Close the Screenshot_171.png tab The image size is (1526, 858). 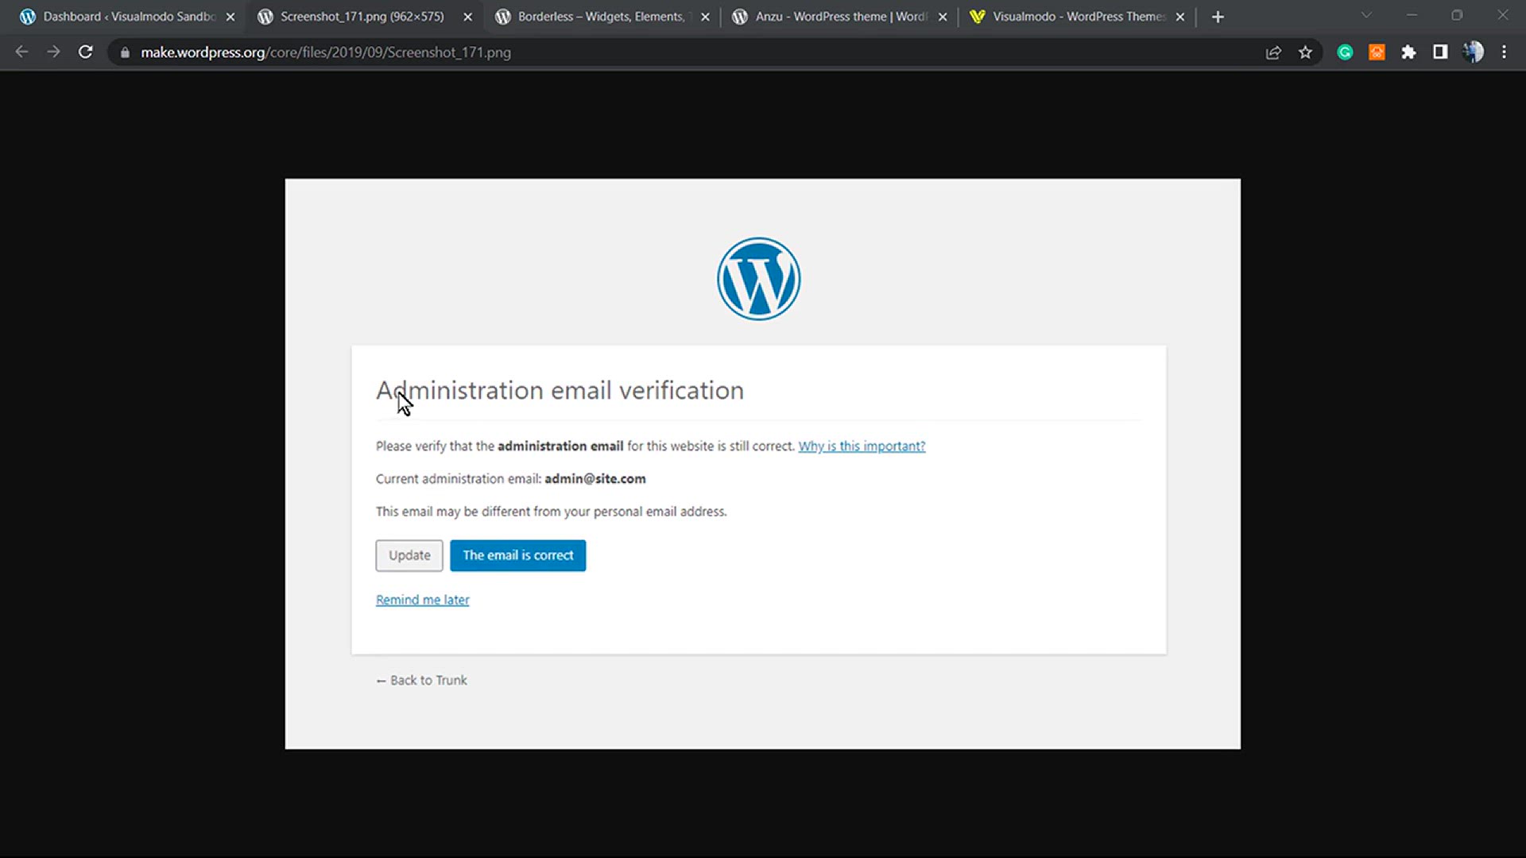click(x=467, y=17)
